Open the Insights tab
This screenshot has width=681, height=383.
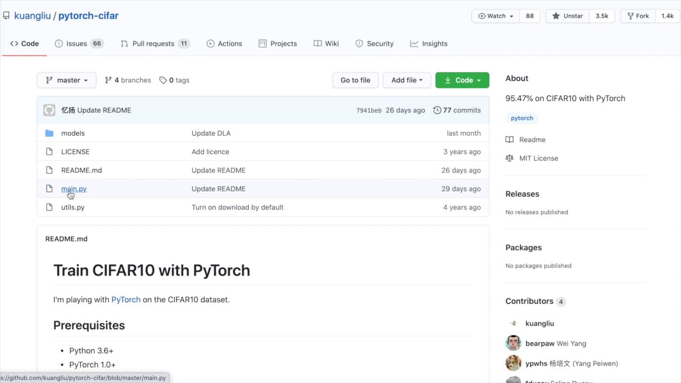[429, 44]
